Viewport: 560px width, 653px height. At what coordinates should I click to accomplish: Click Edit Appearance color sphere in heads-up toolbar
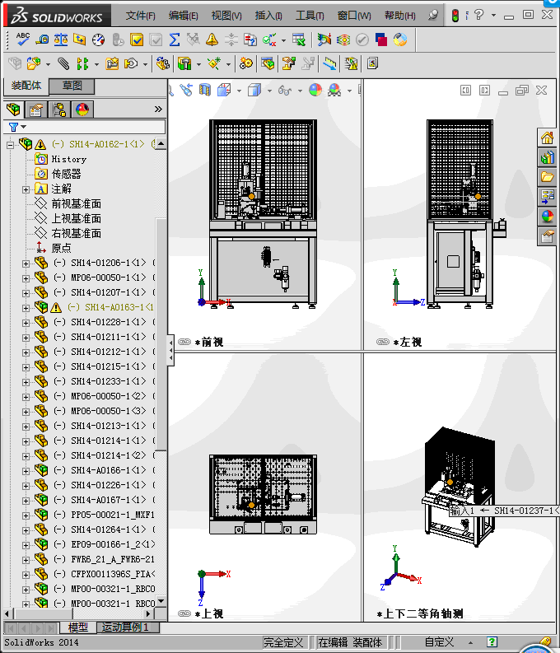(x=315, y=90)
